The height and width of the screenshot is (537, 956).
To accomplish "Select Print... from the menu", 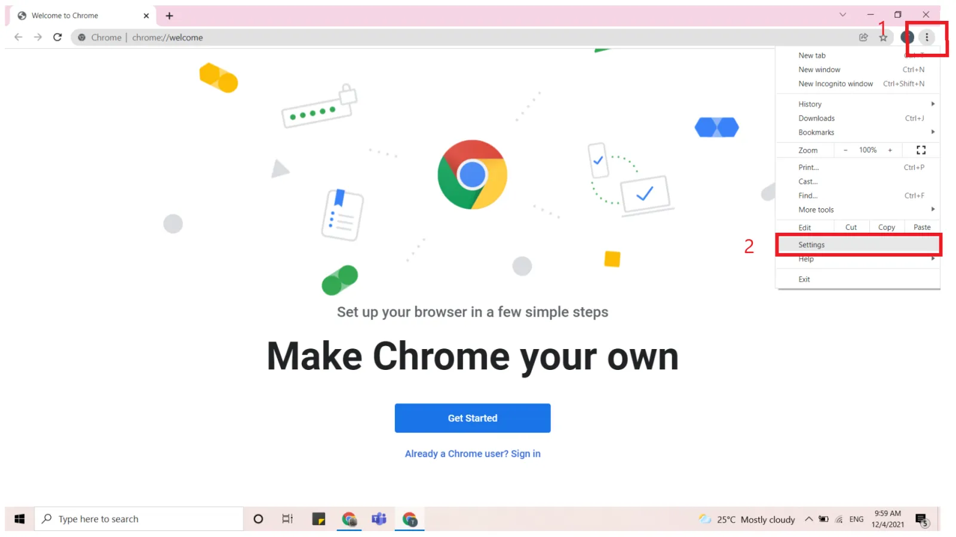I will pyautogui.click(x=858, y=168).
